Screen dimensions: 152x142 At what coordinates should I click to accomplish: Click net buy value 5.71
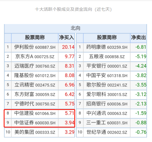coord(69,113)
